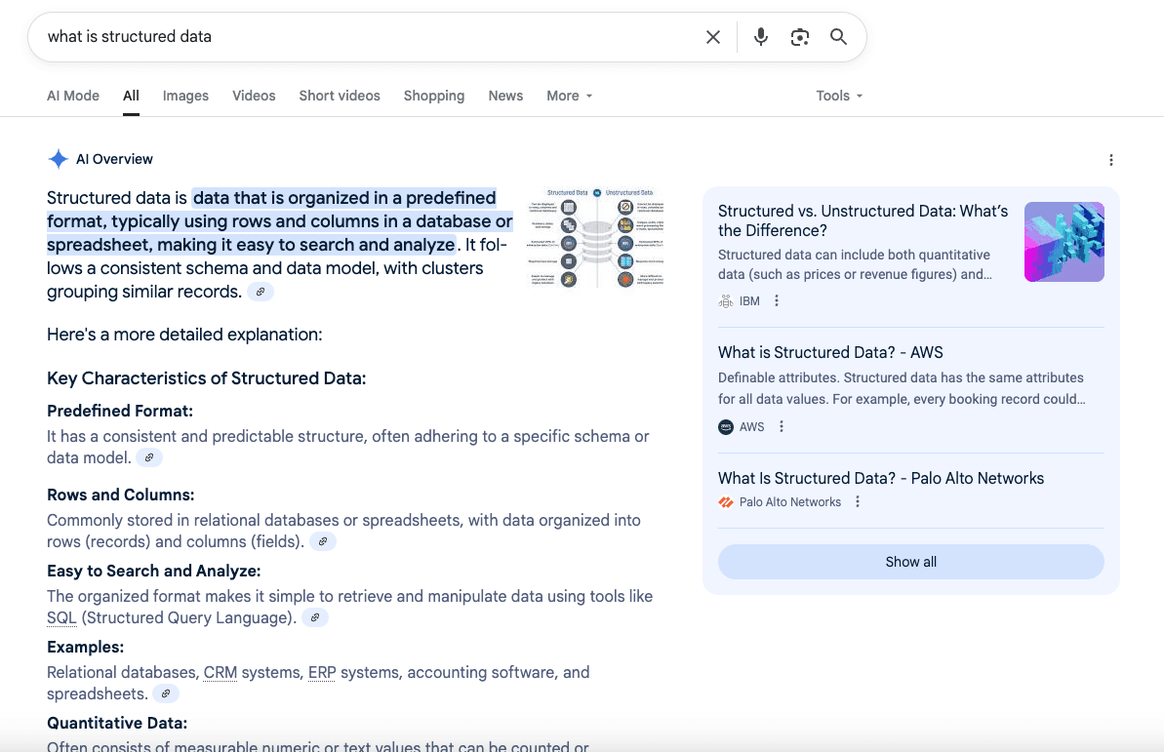Open three-dot menu next to IBM source
The height and width of the screenshot is (752, 1164).
pos(777,301)
